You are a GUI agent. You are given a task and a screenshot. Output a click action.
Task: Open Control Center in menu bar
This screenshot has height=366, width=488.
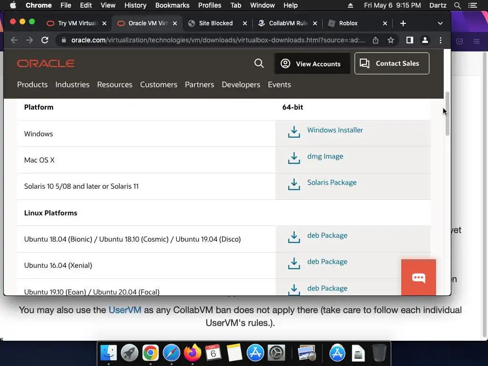point(473,5)
